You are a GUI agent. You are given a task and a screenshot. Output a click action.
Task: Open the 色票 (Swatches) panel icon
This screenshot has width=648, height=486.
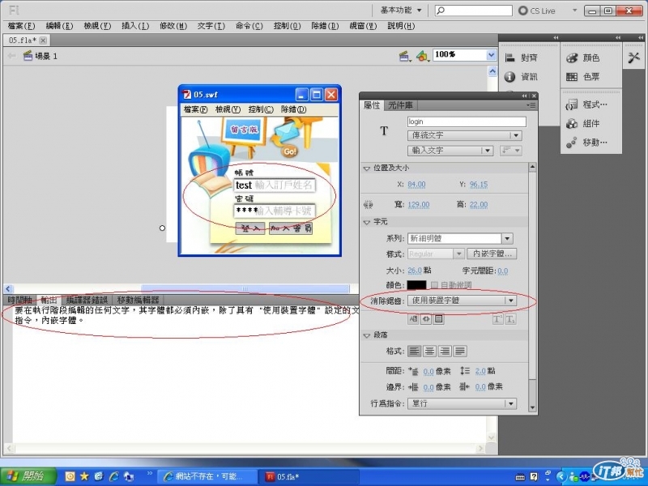(x=572, y=77)
